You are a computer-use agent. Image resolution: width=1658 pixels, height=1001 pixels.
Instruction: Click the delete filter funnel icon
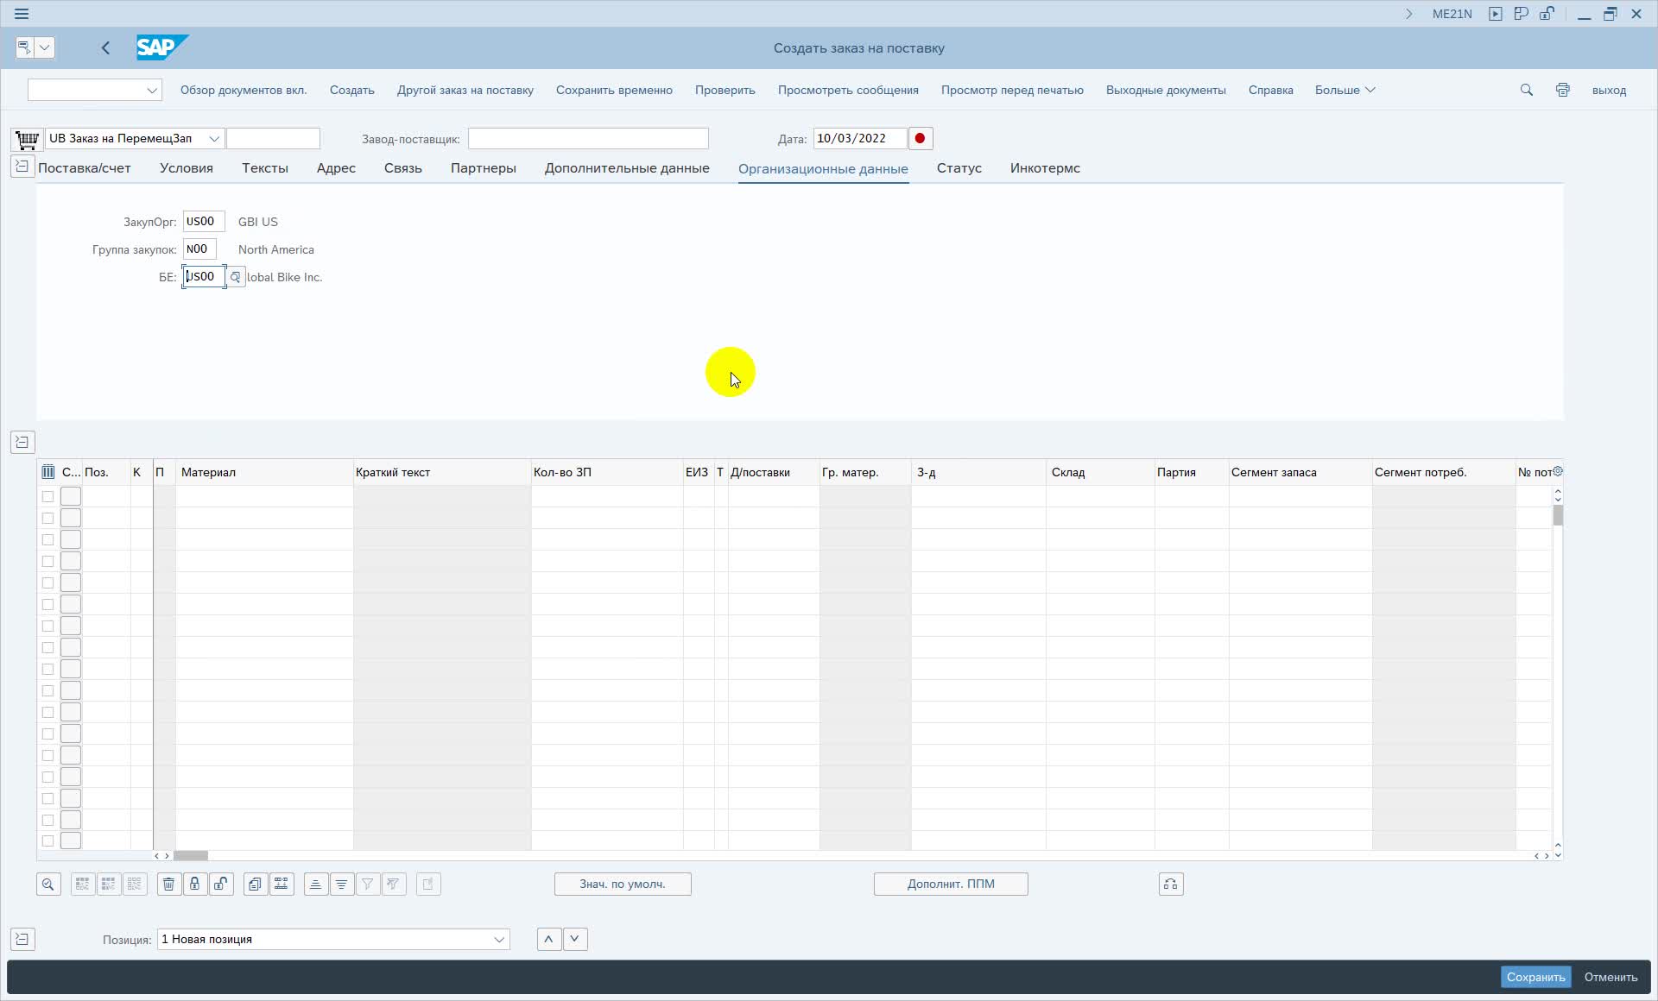click(x=394, y=884)
